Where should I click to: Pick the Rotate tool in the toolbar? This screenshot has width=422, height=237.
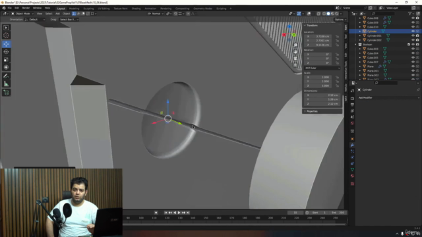tap(6, 52)
